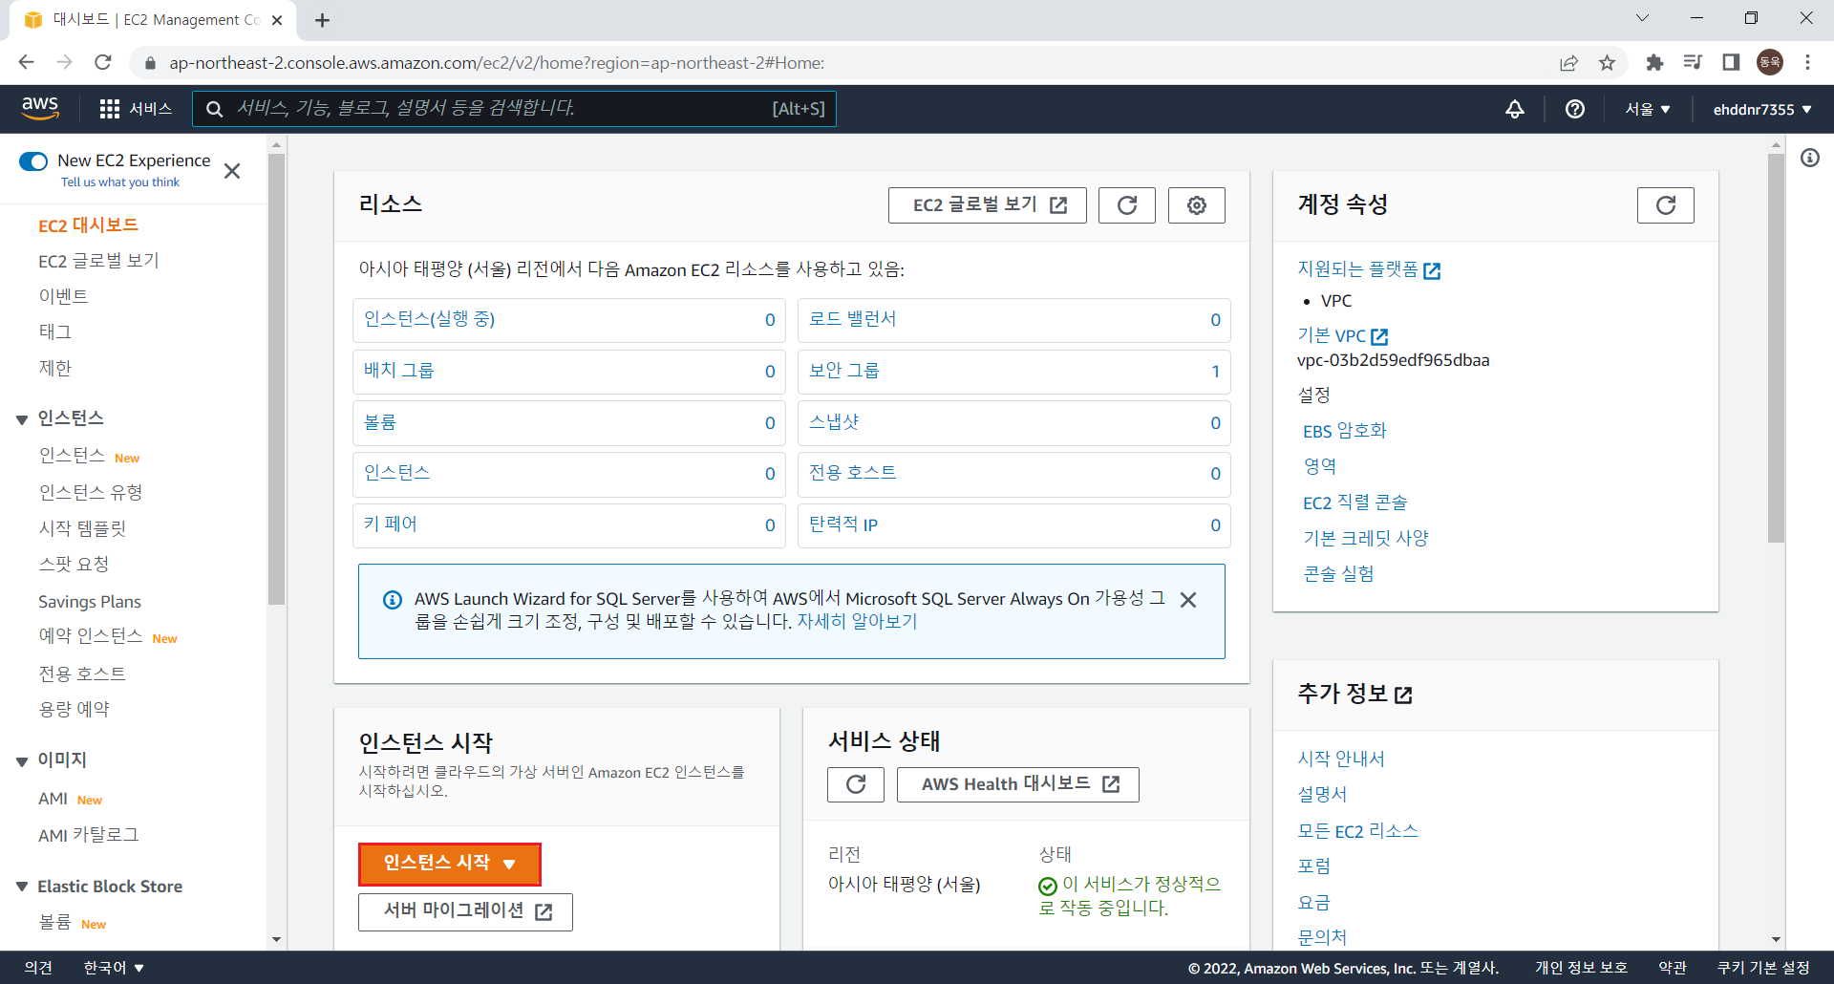Bookmark this page with star icon
1834x984 pixels.
point(1608,62)
